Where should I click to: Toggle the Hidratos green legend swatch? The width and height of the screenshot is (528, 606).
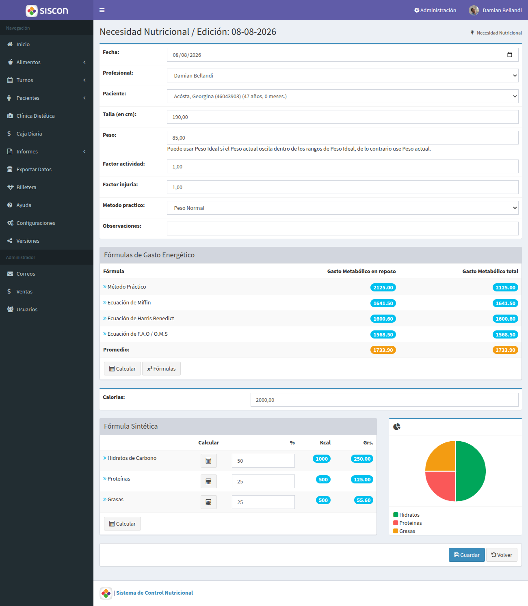tap(396, 515)
